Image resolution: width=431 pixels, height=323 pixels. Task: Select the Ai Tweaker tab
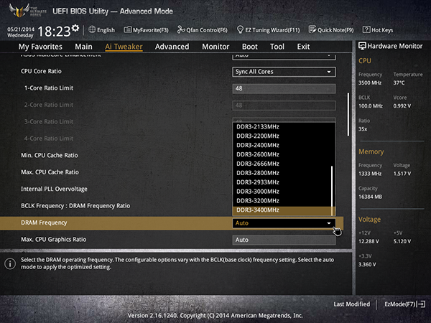click(124, 47)
